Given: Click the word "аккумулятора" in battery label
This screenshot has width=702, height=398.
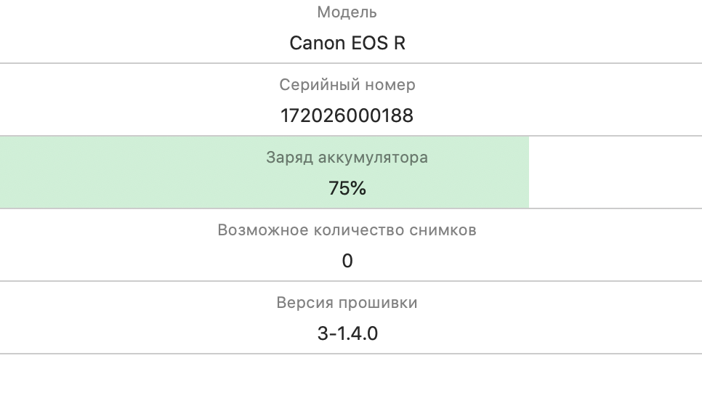Looking at the screenshot, I should click(x=373, y=158).
